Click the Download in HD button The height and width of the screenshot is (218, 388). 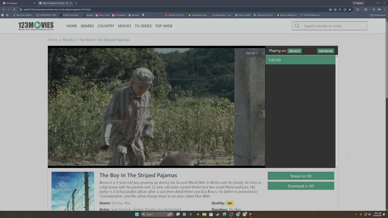(x=301, y=186)
